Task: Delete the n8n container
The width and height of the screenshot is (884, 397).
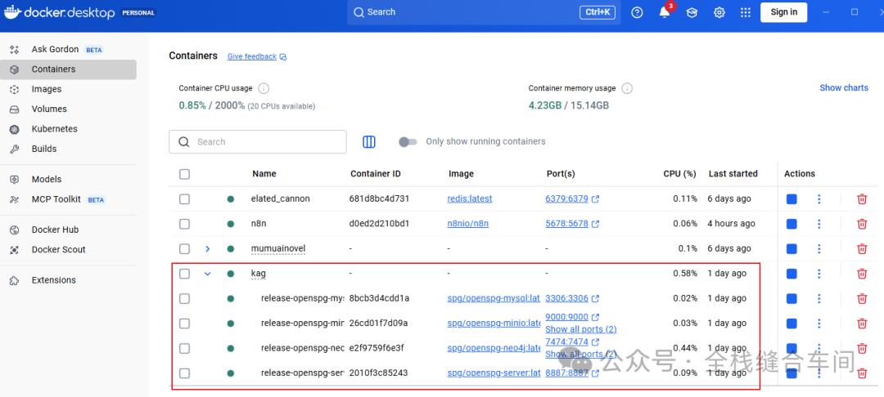Action: pyautogui.click(x=862, y=224)
